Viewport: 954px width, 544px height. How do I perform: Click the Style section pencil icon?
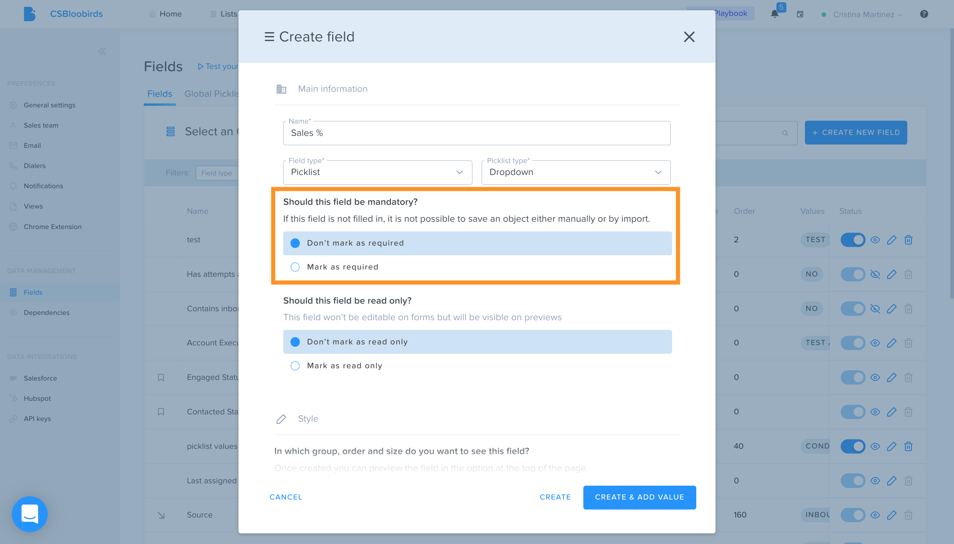click(x=281, y=419)
